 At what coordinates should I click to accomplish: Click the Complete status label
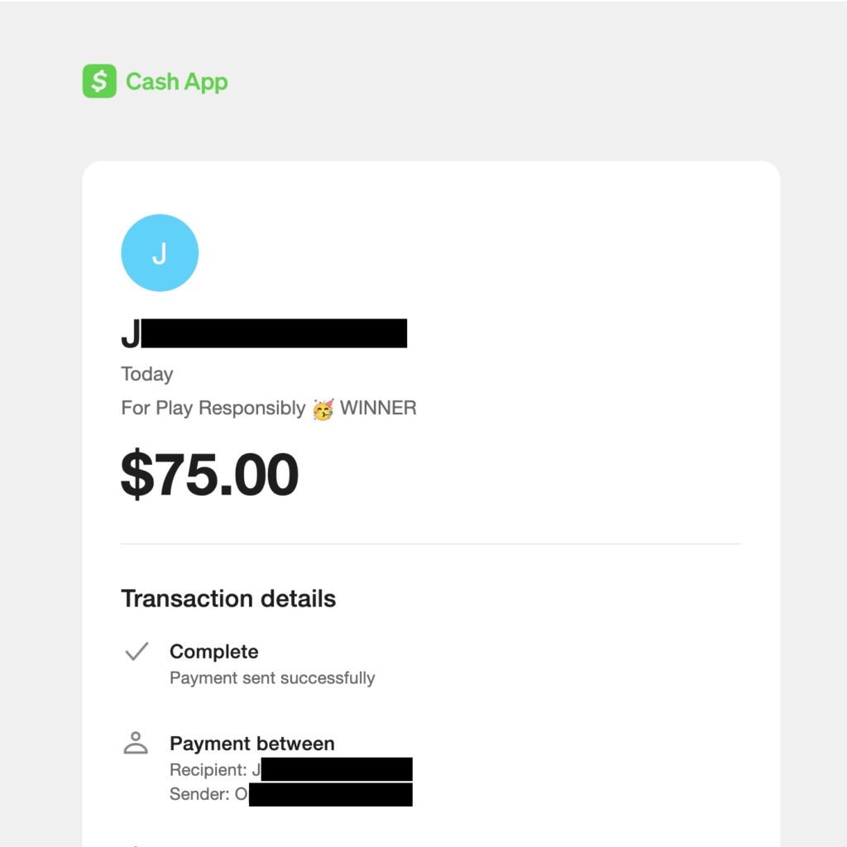(213, 652)
